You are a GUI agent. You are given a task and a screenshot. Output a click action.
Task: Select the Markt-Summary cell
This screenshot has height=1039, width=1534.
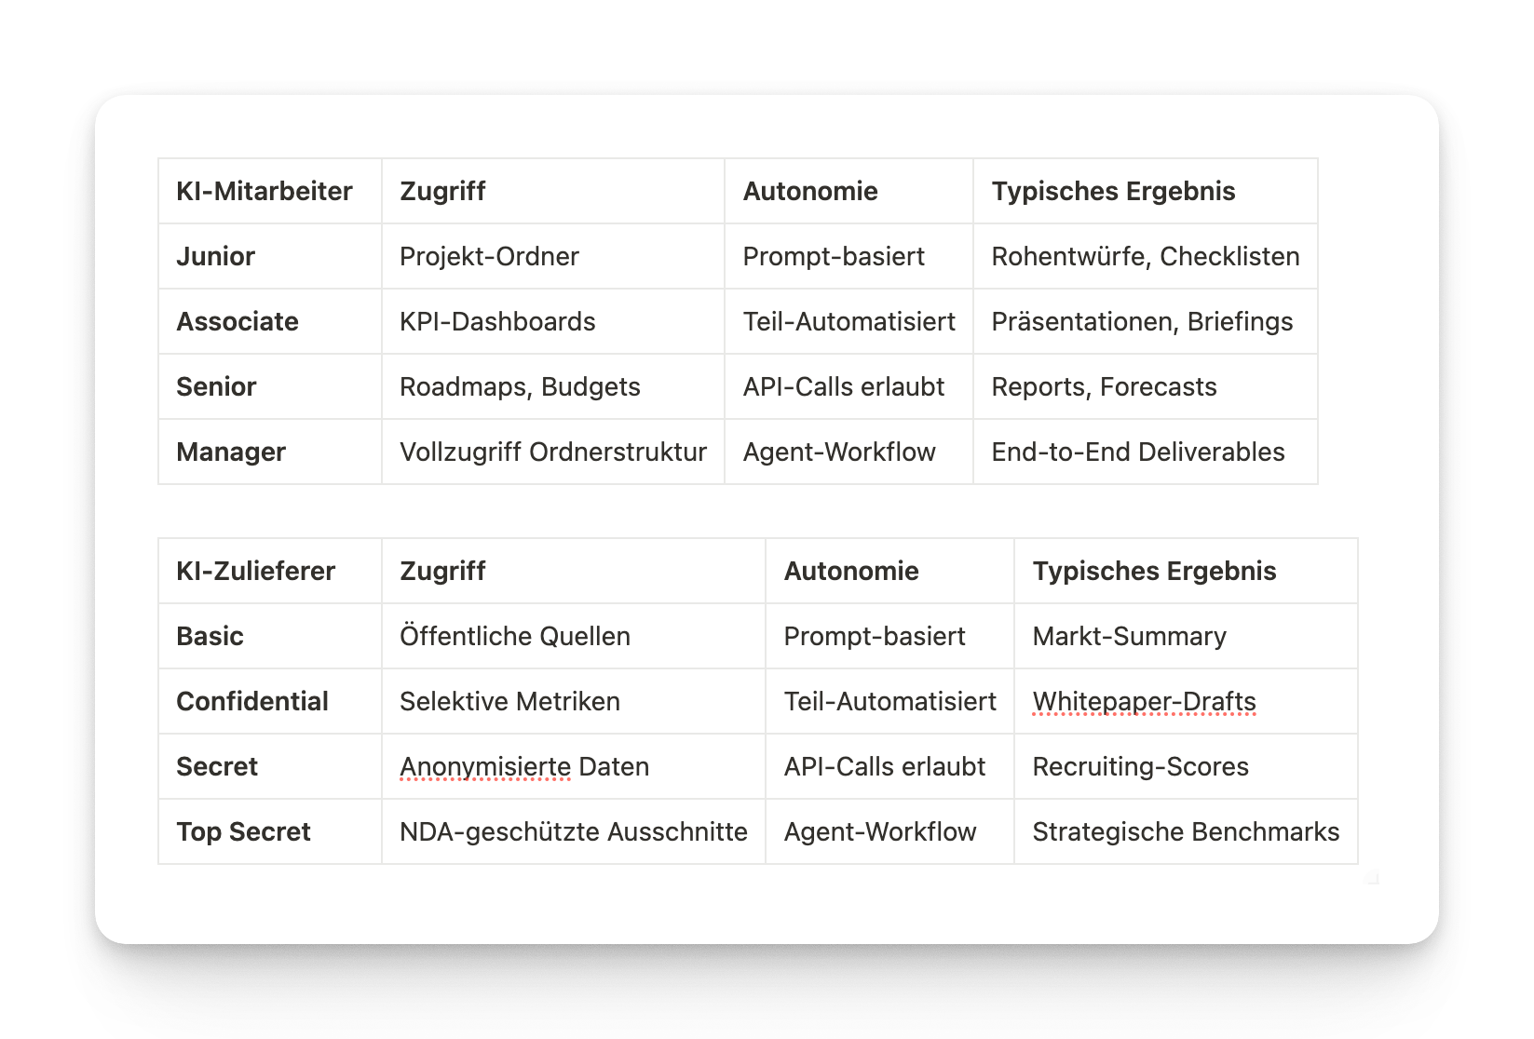[x=1186, y=636]
